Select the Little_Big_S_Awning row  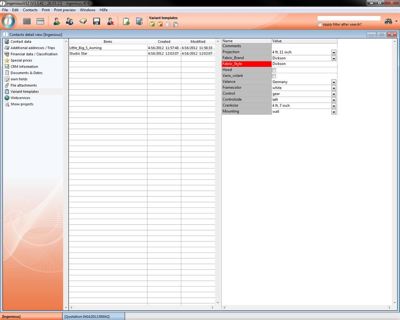pos(85,48)
